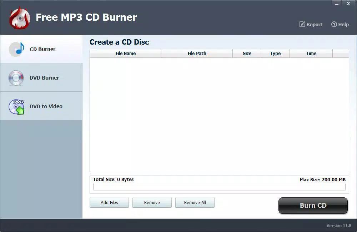This screenshot has height=232, width=357.
Task: Click the CD Burner music note icon
Action: pos(17,49)
